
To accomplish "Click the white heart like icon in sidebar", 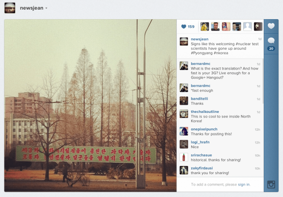I will (x=271, y=26).
